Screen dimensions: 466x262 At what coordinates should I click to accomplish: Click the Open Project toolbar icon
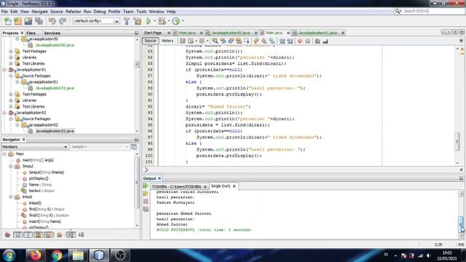[x=28, y=21]
